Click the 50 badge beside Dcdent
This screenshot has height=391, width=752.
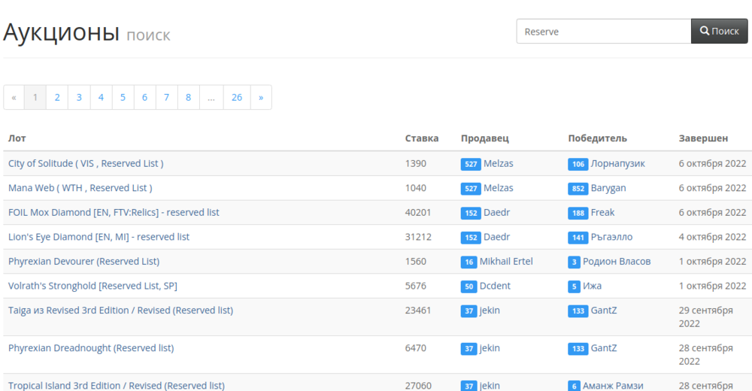pos(468,286)
